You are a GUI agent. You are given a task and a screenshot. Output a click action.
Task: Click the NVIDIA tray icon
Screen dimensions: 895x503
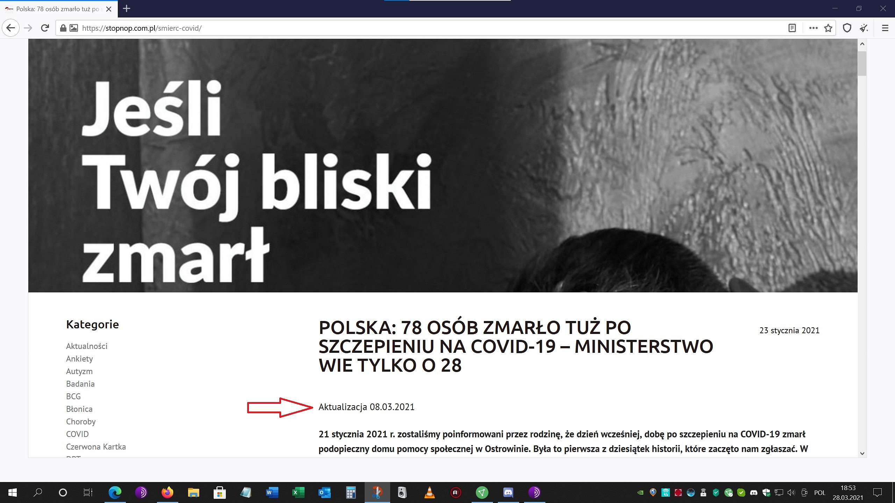tap(640, 493)
